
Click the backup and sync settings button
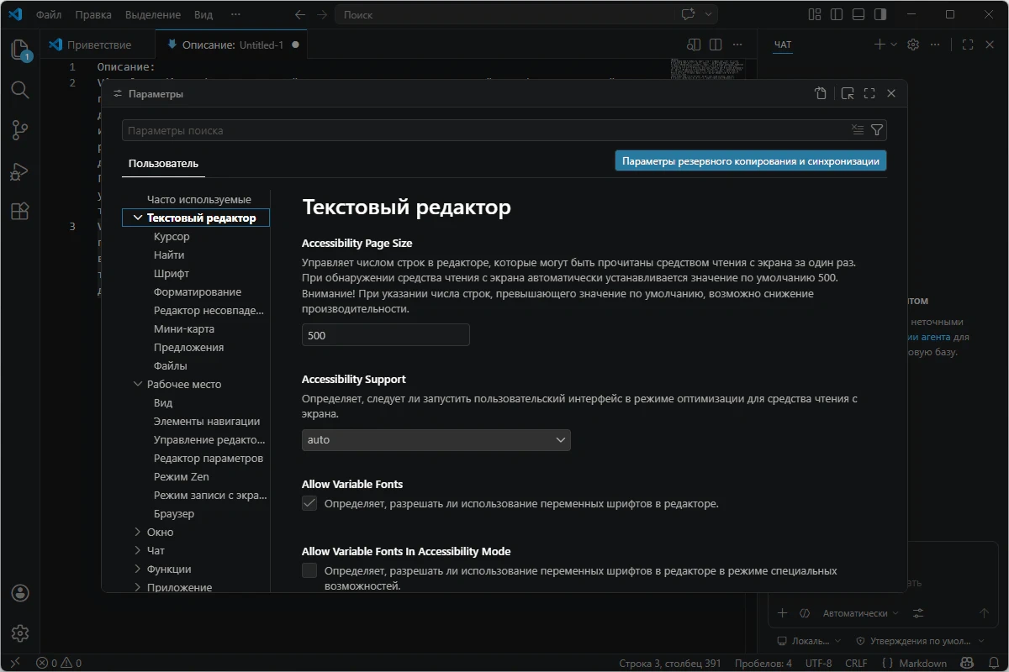(x=750, y=161)
